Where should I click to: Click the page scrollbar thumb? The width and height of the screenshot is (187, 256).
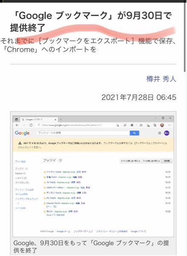click(185, 37)
